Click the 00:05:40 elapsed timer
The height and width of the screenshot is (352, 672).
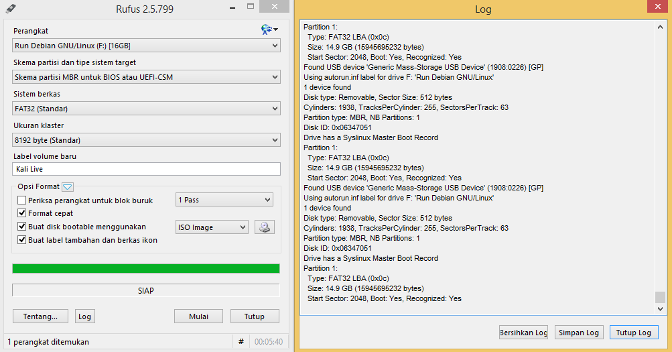point(269,342)
